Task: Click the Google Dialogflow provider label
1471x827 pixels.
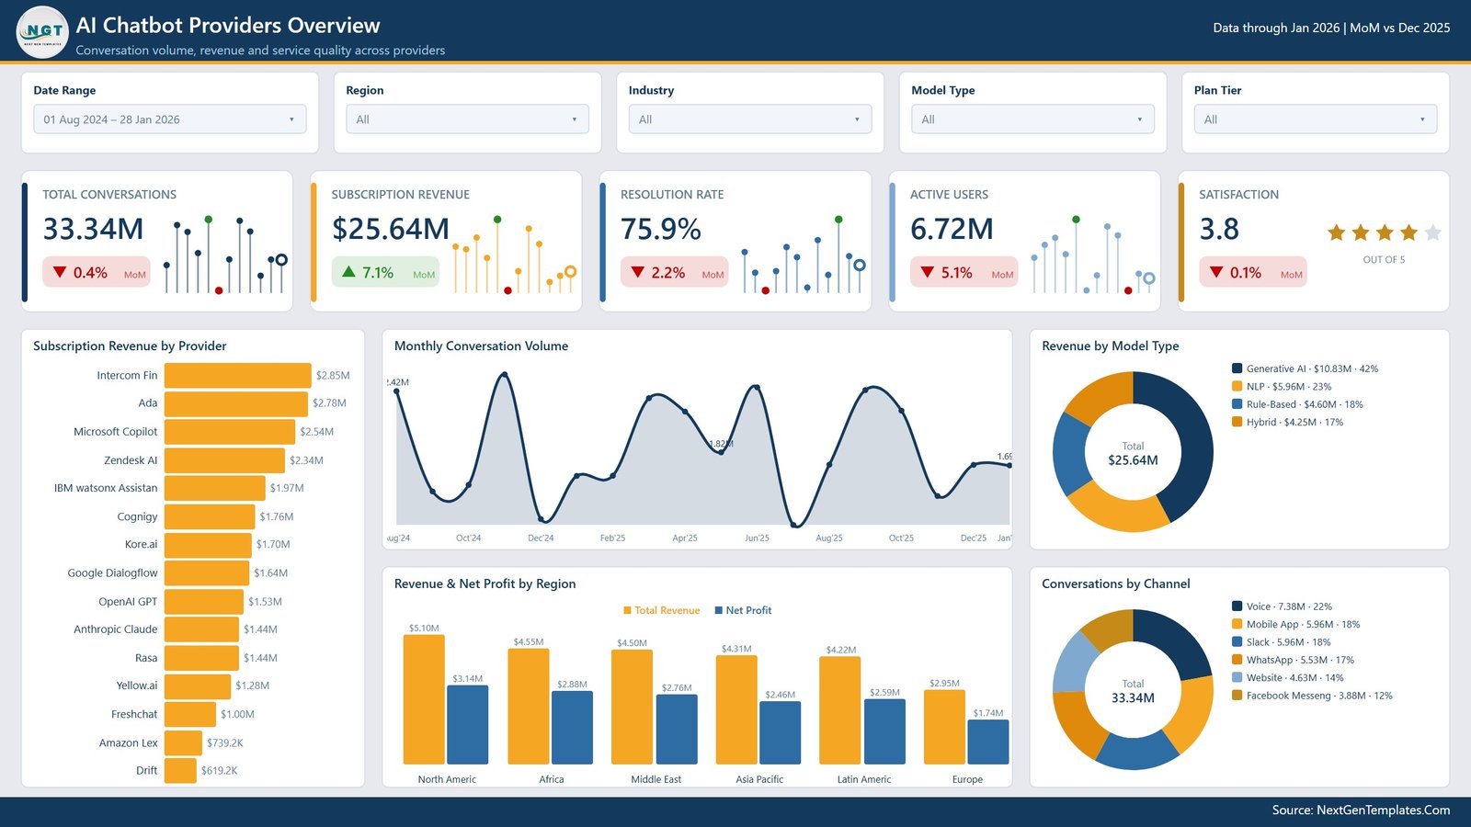Action: (x=112, y=572)
